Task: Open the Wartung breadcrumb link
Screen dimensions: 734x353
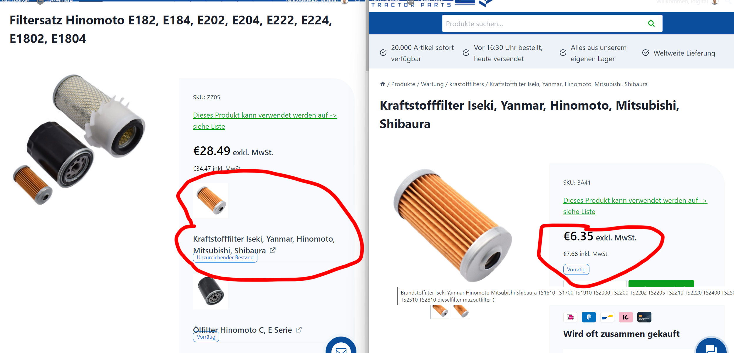Action: pos(432,84)
